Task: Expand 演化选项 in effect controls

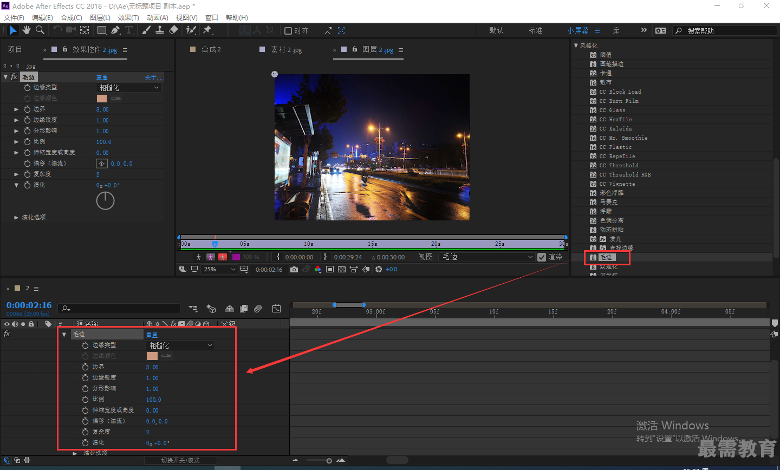Action: click(x=16, y=217)
